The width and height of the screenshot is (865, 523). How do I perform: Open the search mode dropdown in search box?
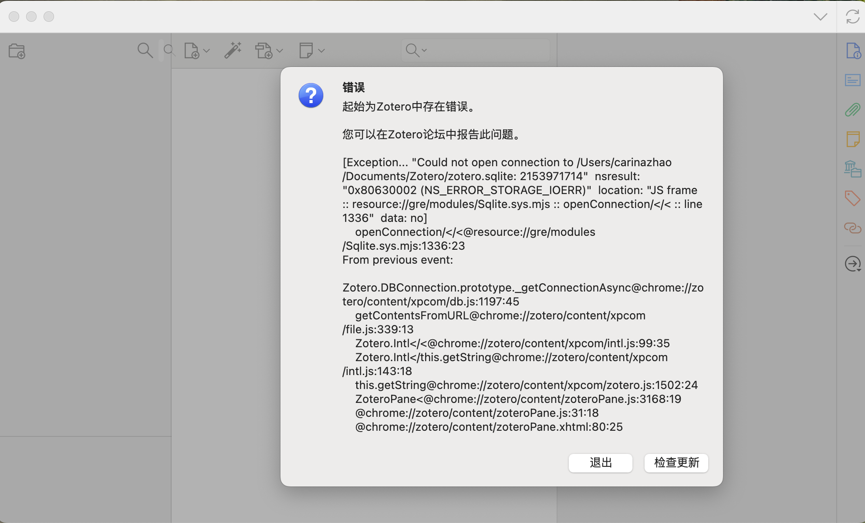tap(416, 50)
